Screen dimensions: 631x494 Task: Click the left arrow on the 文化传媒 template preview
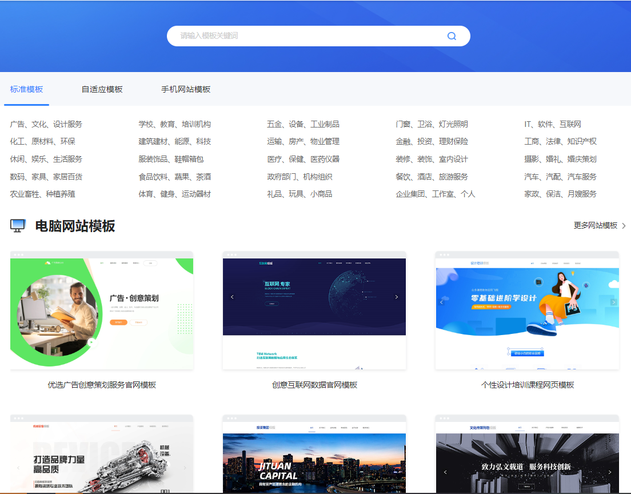click(445, 472)
